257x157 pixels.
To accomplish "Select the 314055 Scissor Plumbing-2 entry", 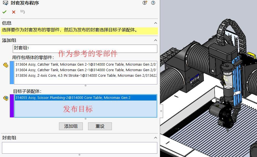I will pos(86,98).
